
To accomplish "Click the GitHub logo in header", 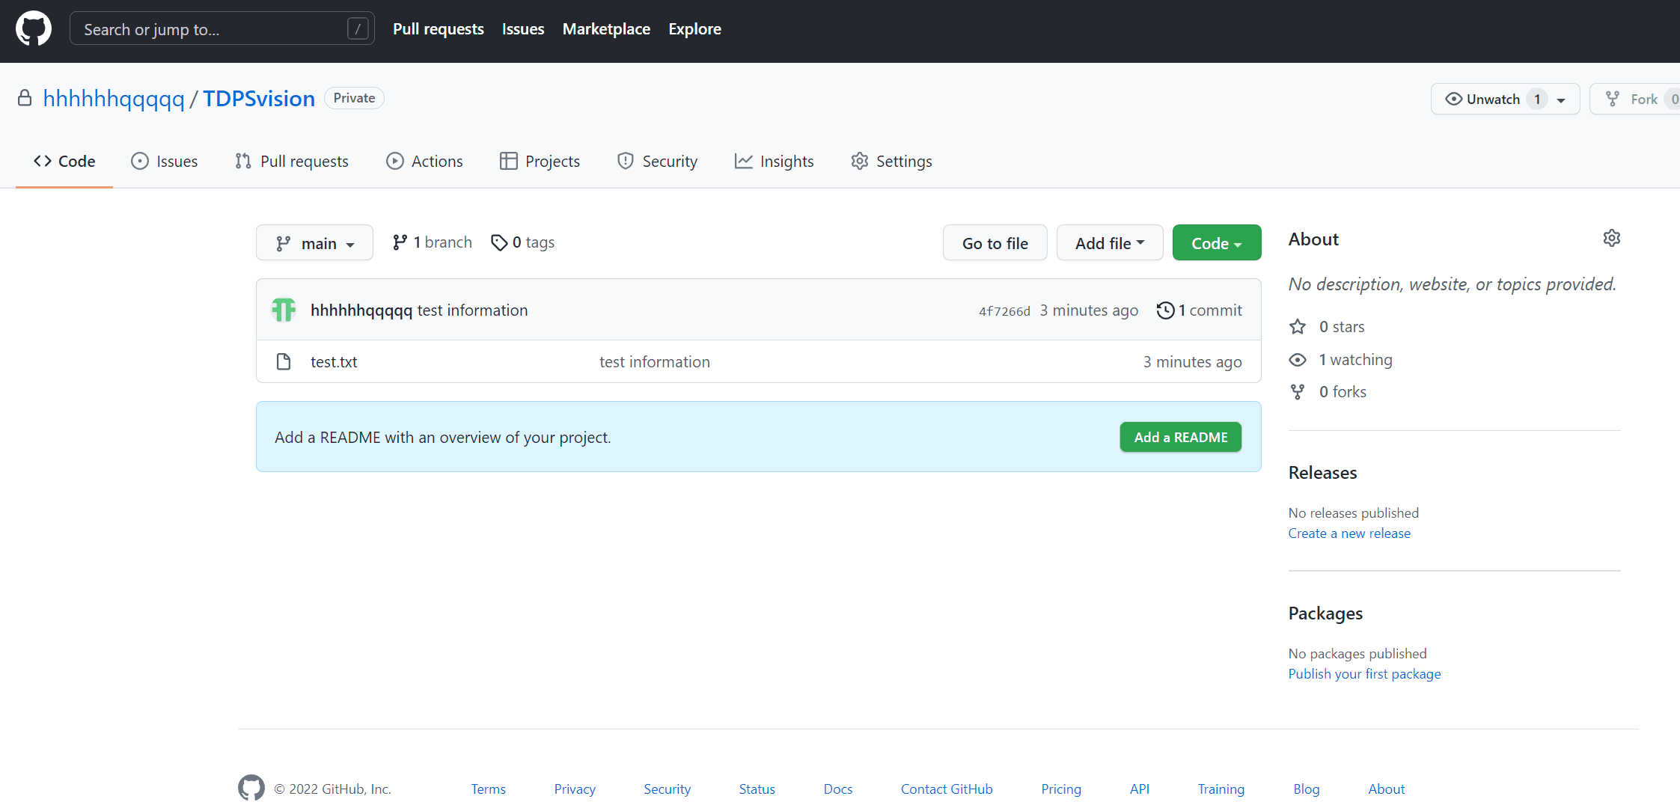I will pos(34,28).
